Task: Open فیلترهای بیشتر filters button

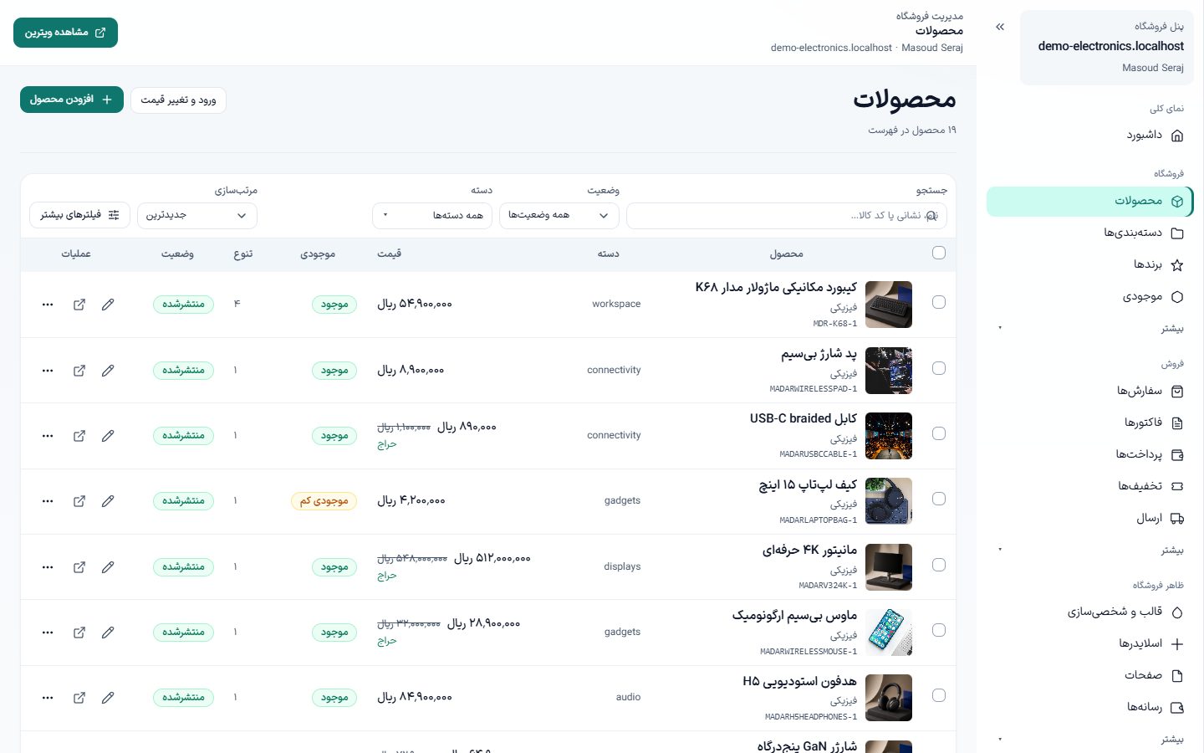Action: [80, 215]
